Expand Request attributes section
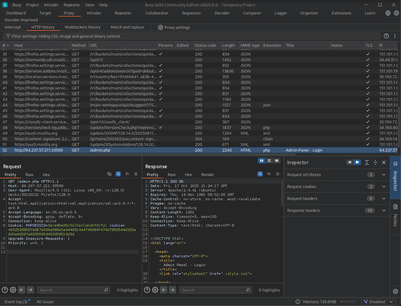Image resolution: width=401 pixels, height=306 pixels. (384, 175)
